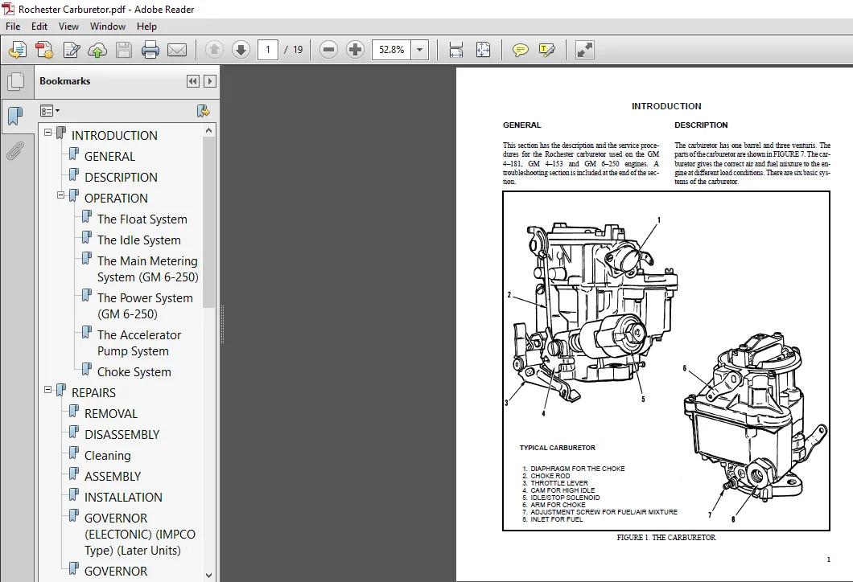
Task: Click the fit one full page icon
Action: point(483,50)
